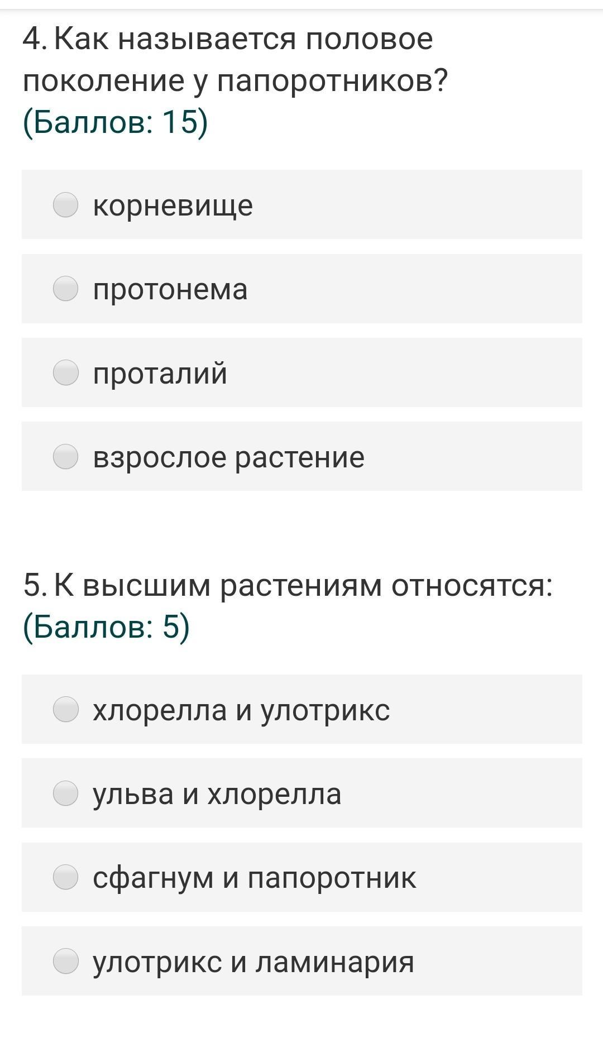Pick the взрослое растение radio button
The height and width of the screenshot is (1057, 603).
65,457
